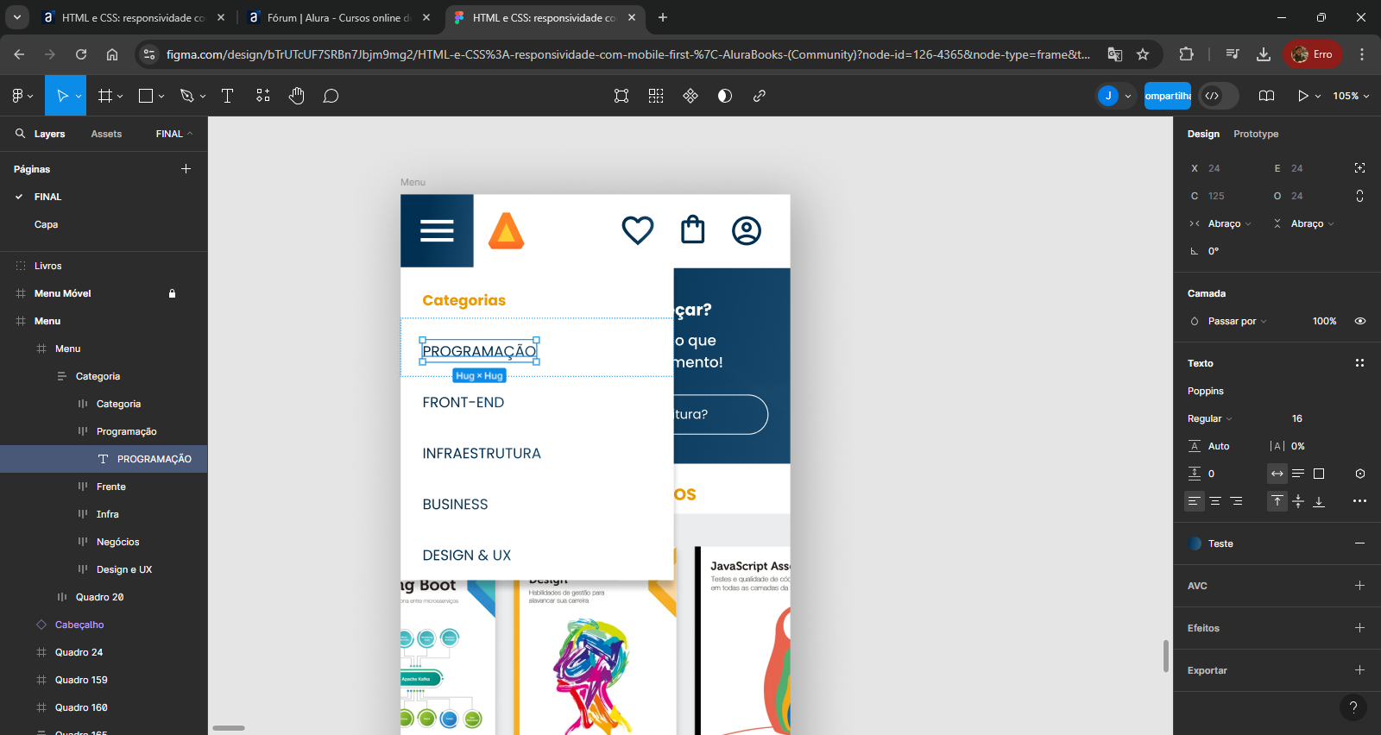Image resolution: width=1381 pixels, height=735 pixels.
Task: Select auto height text resizing
Action: coord(1298,474)
